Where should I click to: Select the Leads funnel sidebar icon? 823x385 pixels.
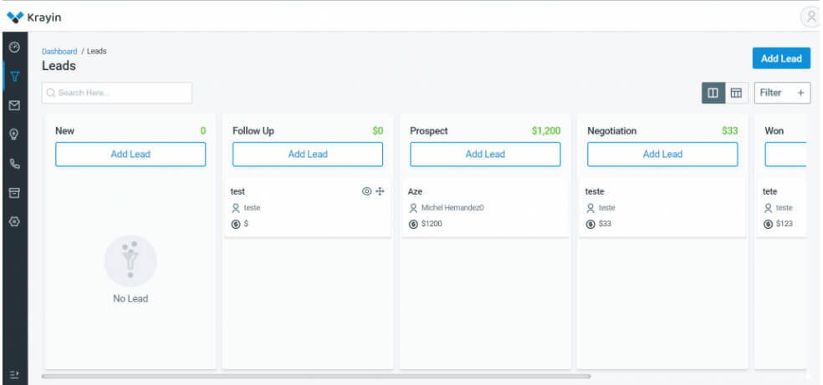pos(15,77)
